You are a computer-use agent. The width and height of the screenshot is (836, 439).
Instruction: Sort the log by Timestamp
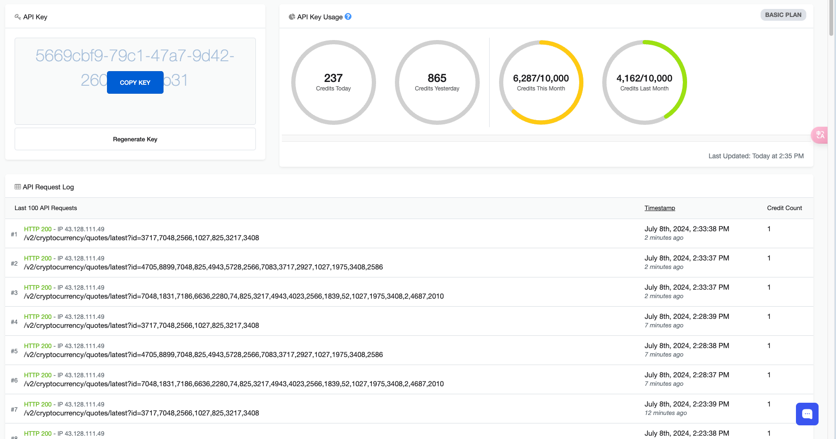point(659,208)
